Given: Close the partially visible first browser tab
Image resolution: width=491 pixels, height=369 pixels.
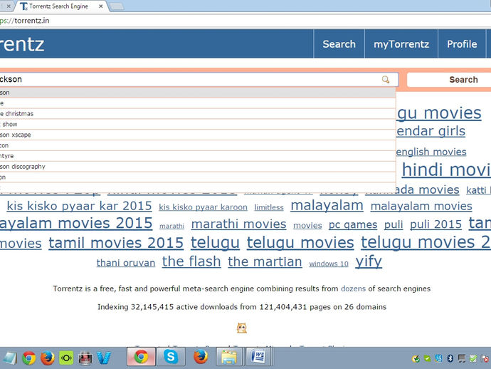Looking at the screenshot, I should pos(9,6).
